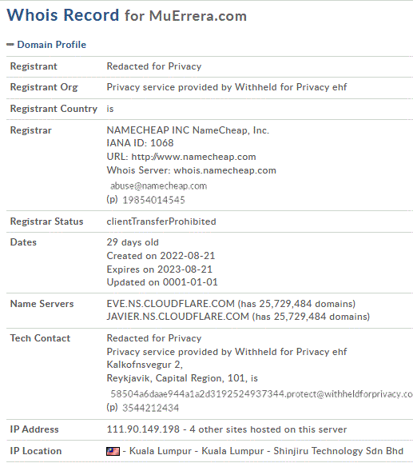Click the Tech Contact protected email address
The height and width of the screenshot is (463, 413).
click(x=261, y=394)
